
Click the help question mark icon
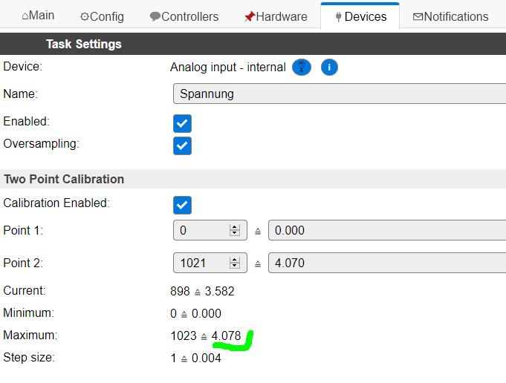(301, 68)
